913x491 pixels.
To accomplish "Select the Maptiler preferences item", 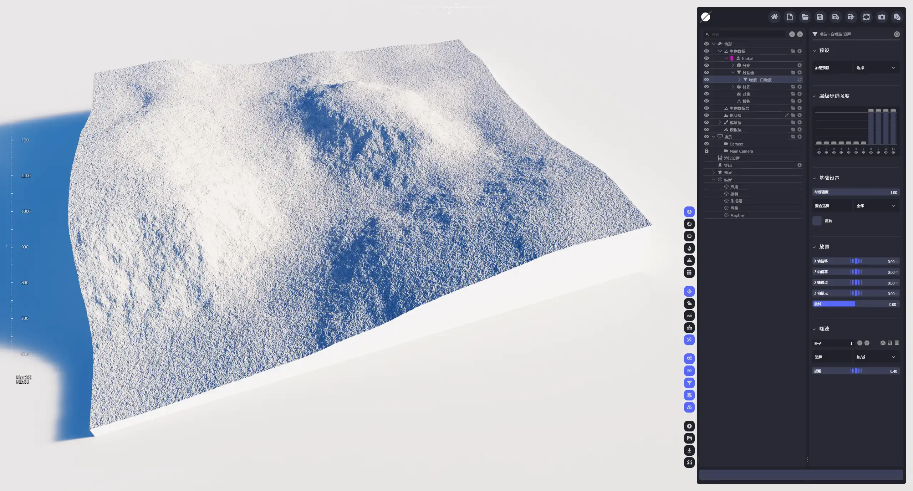I will tap(737, 215).
